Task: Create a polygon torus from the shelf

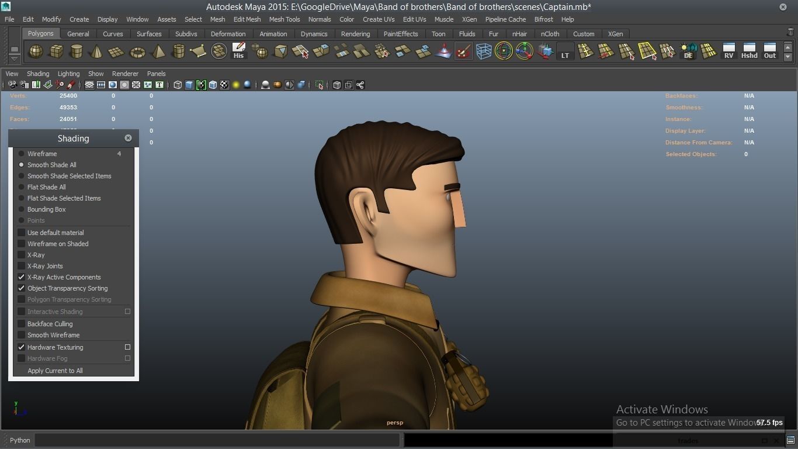Action: [x=137, y=51]
